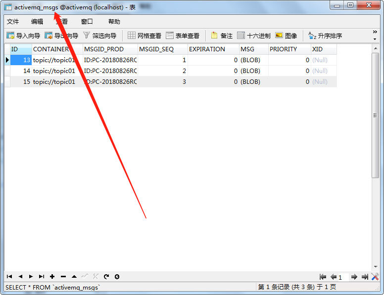
Task: Click the (BLOB) cell in row 15
Action: tap(254, 81)
